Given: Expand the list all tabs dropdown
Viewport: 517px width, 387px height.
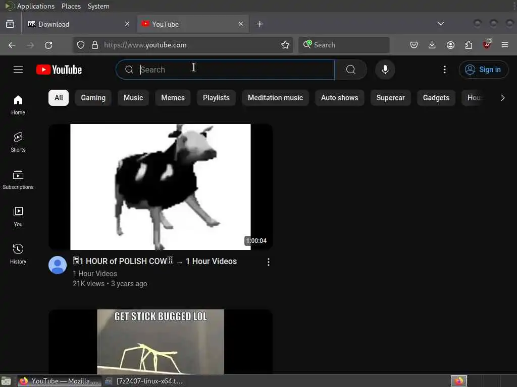Looking at the screenshot, I should [x=440, y=24].
